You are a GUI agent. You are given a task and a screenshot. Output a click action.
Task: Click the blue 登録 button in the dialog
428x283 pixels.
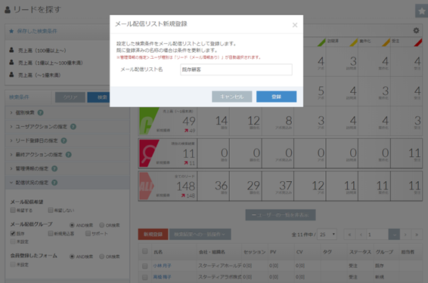tap(276, 97)
